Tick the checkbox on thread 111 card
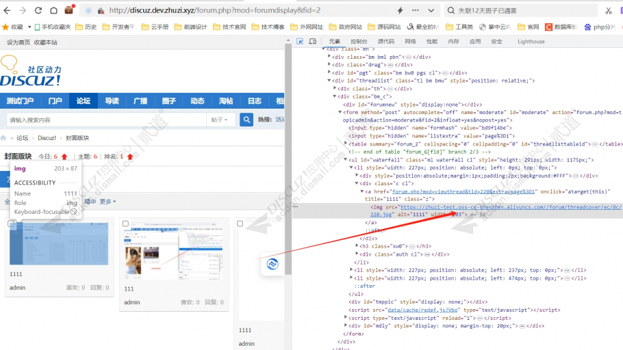Viewport: 623px width, 350px height. (125, 224)
